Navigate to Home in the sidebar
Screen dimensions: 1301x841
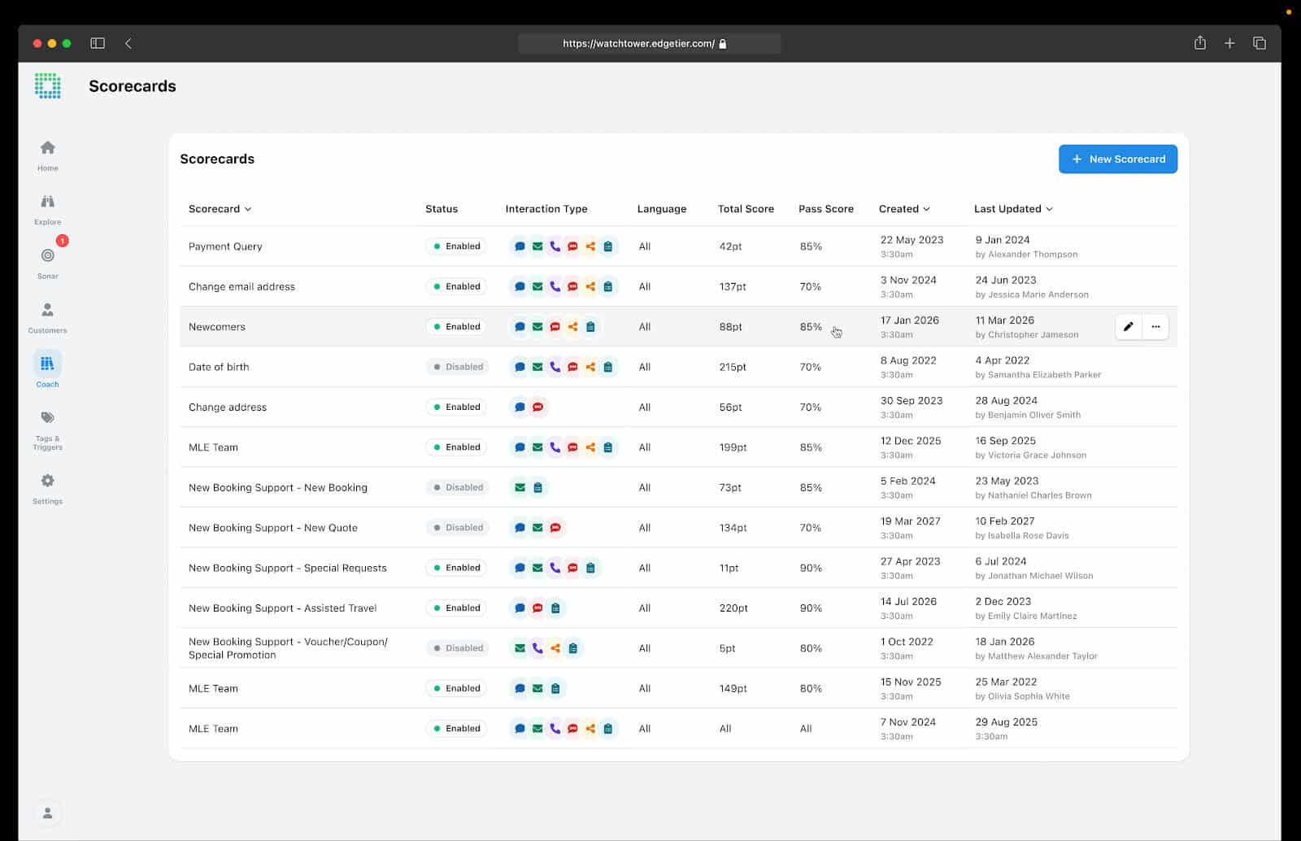pos(48,148)
